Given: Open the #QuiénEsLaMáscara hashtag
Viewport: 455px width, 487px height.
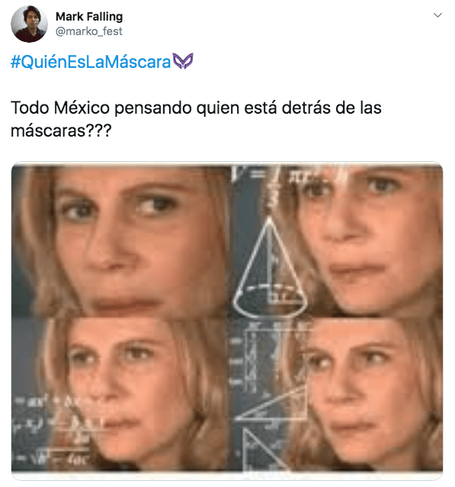Looking at the screenshot, I should click(x=91, y=62).
